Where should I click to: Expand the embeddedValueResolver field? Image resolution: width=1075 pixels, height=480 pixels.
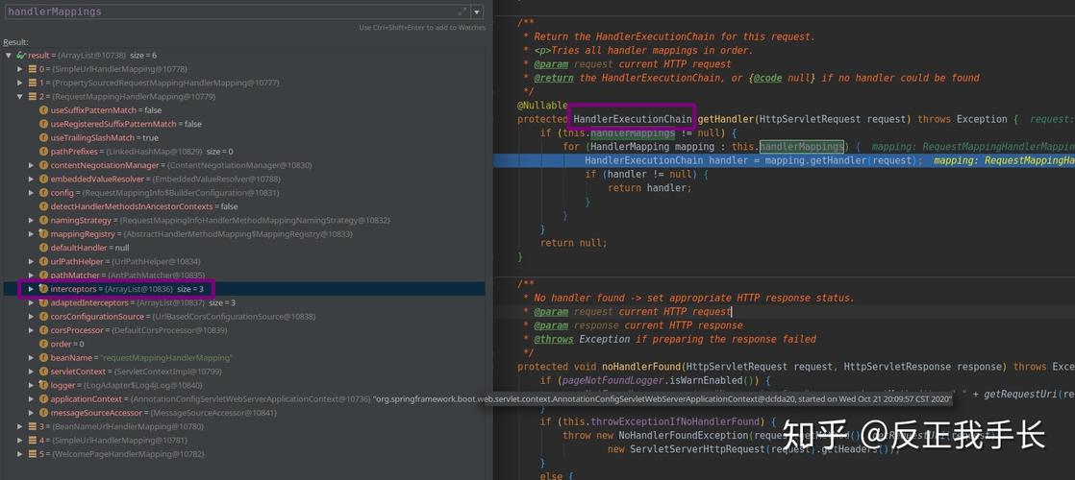click(x=32, y=179)
